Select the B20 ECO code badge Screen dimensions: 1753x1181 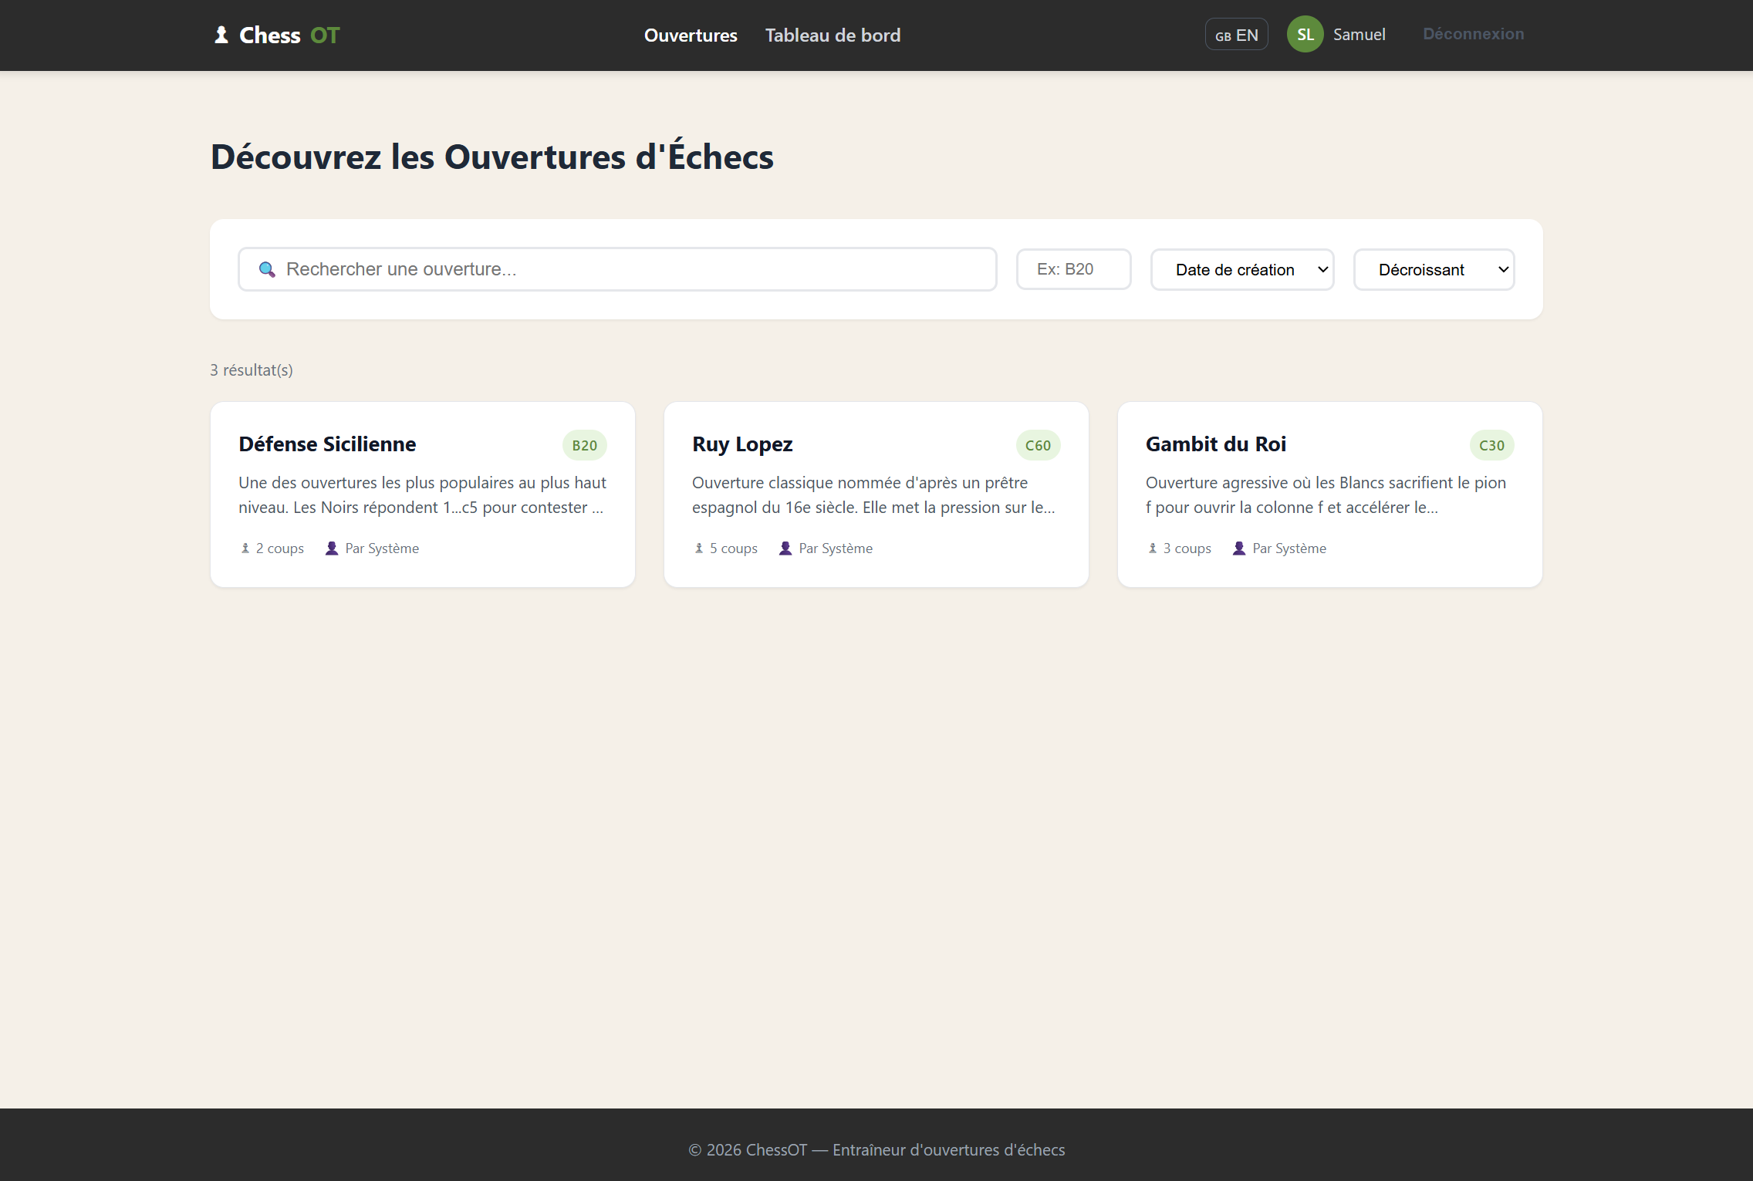pyautogui.click(x=584, y=445)
